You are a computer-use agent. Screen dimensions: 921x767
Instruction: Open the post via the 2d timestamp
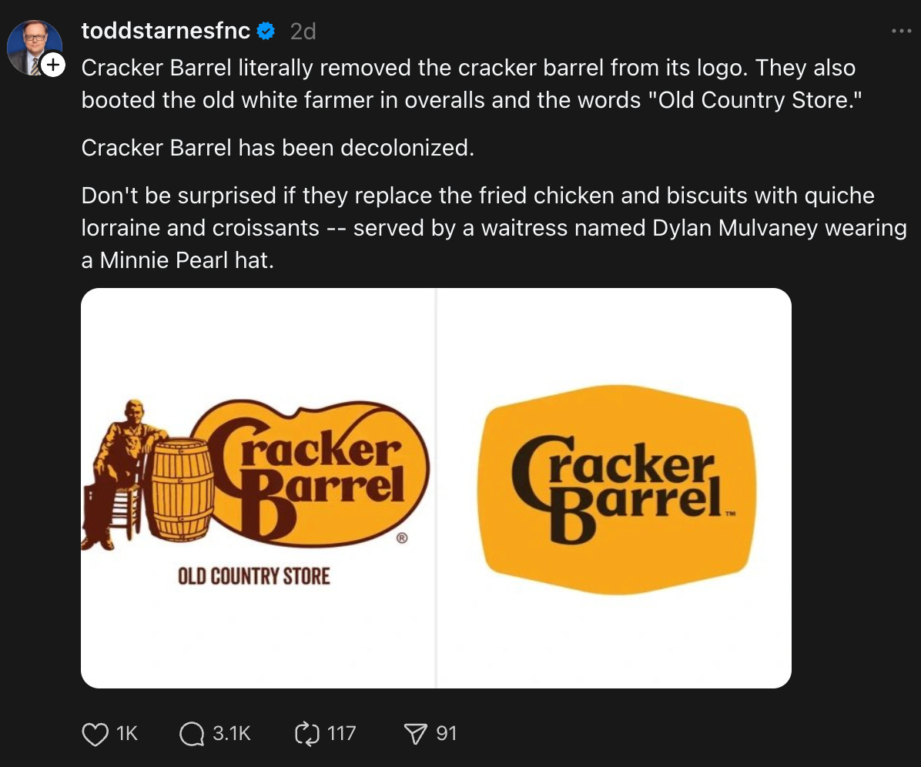tap(300, 31)
